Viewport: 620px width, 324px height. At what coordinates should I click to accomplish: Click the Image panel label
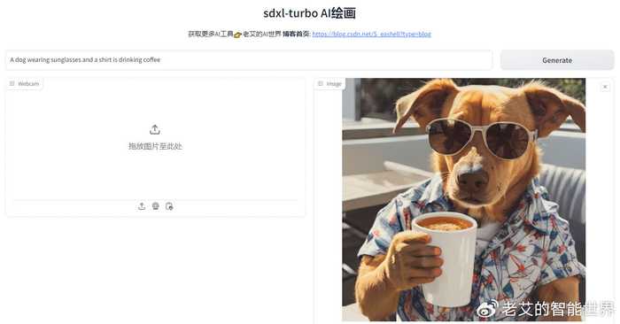point(329,84)
